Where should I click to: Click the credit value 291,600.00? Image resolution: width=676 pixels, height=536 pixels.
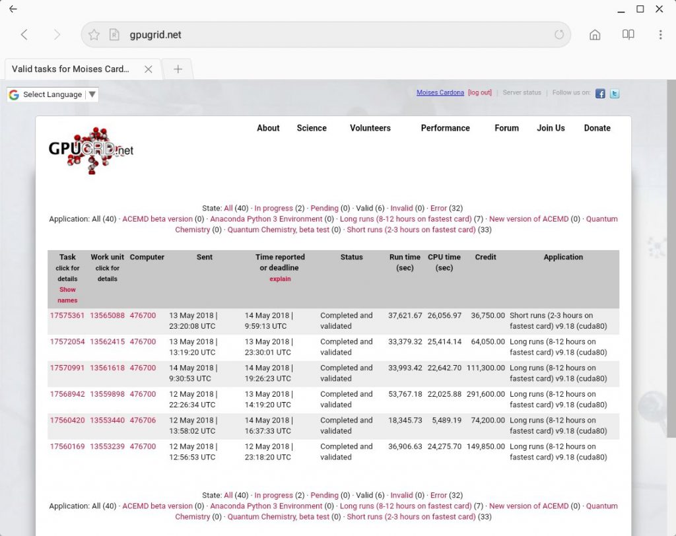[x=485, y=394]
